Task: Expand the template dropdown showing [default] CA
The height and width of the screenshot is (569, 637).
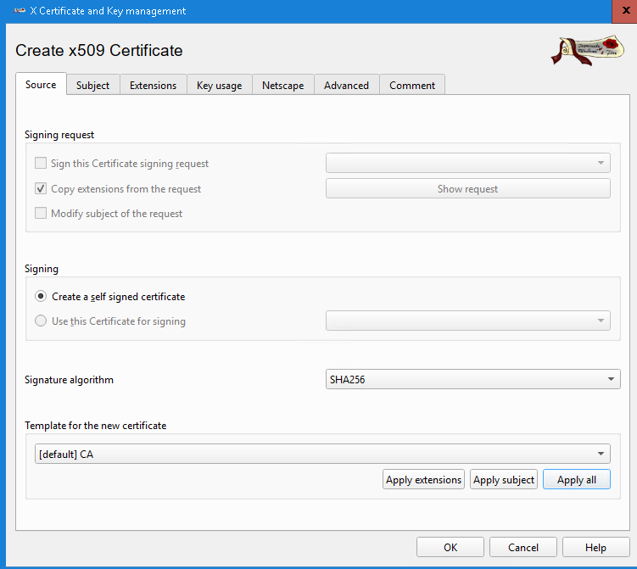Action: [322, 455]
